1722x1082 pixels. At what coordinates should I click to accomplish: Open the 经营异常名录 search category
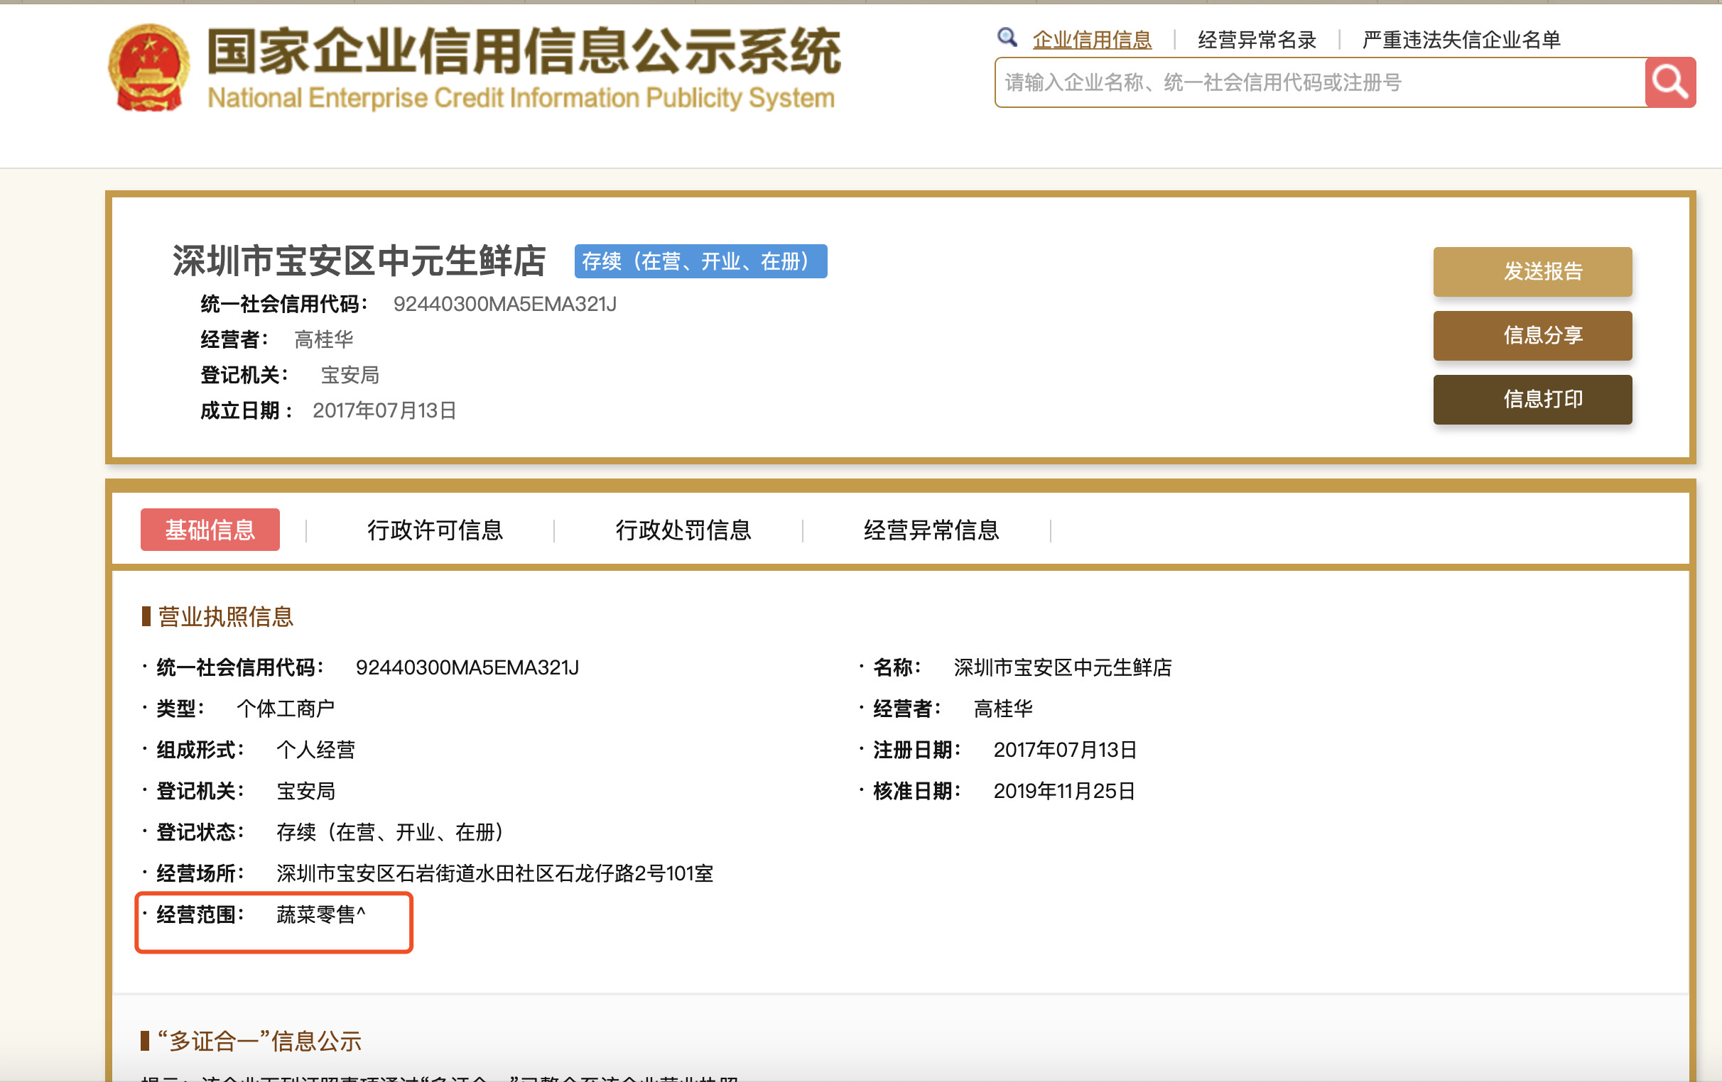[x=1257, y=40]
